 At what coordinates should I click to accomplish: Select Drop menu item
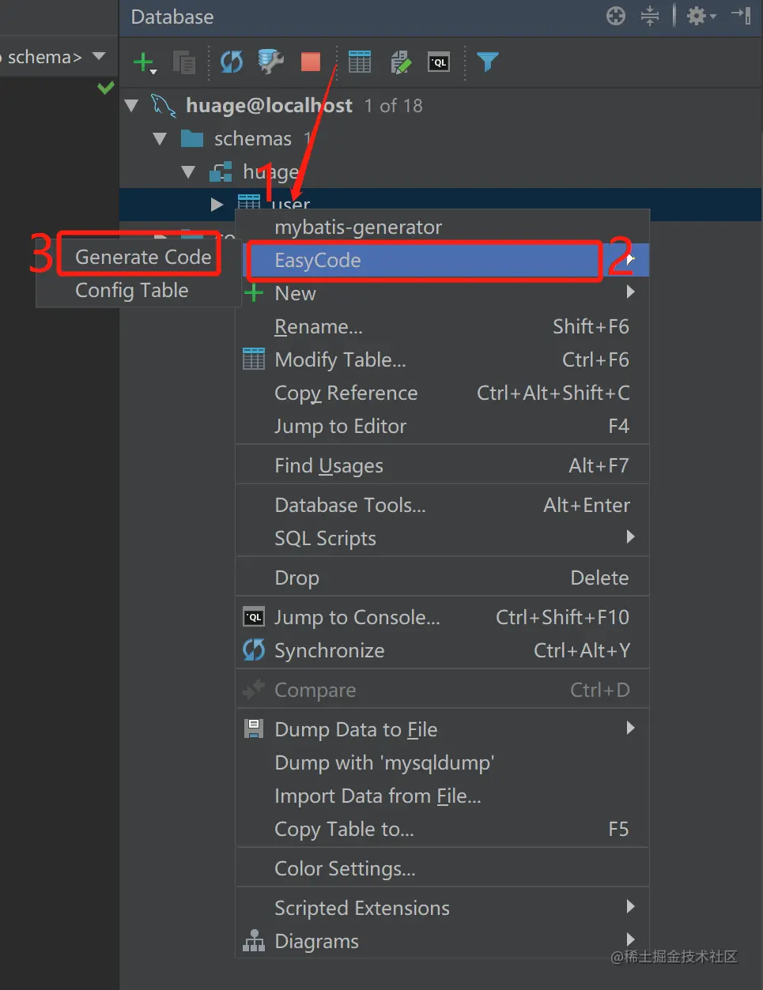[x=443, y=578]
